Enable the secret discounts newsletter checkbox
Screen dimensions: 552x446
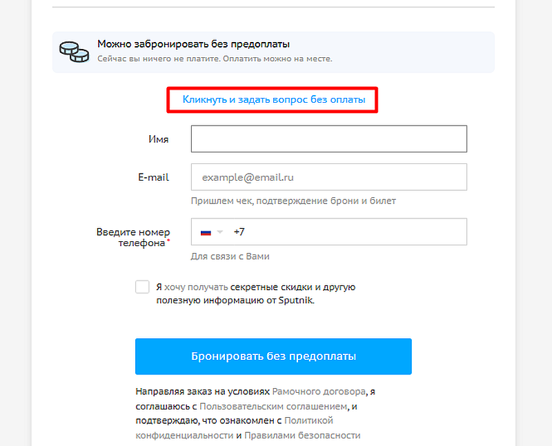pyautogui.click(x=142, y=287)
